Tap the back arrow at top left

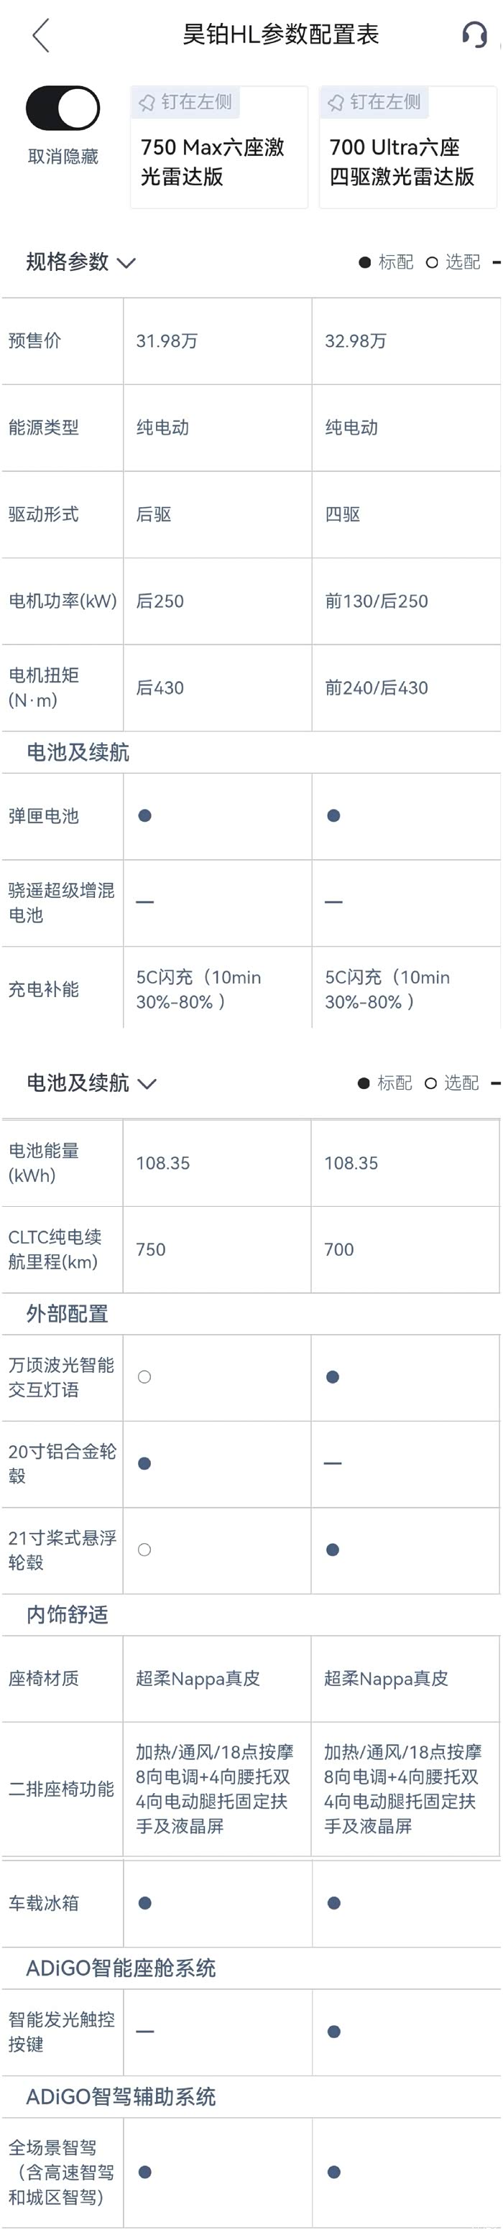pos(41,35)
